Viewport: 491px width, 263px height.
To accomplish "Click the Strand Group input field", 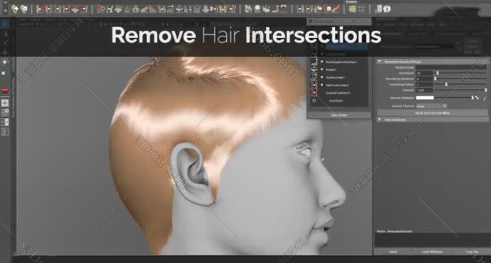I will point(450,67).
